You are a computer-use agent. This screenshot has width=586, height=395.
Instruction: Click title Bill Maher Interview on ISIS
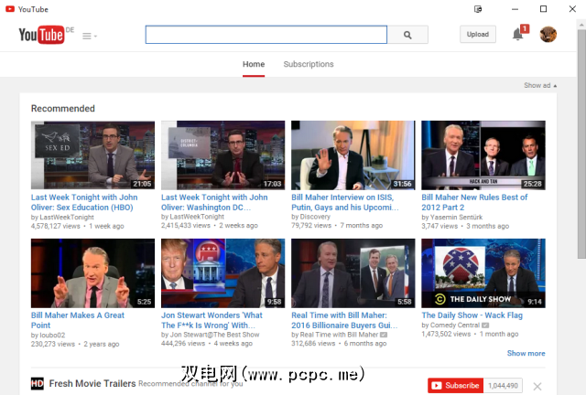[345, 202]
